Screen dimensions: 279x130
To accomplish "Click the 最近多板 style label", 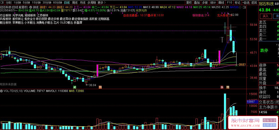I will coord(54,19).
